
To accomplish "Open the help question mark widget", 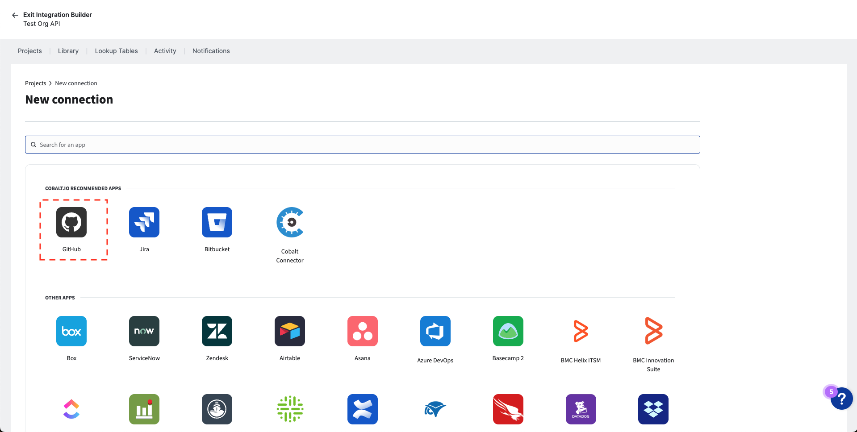I will click(842, 399).
